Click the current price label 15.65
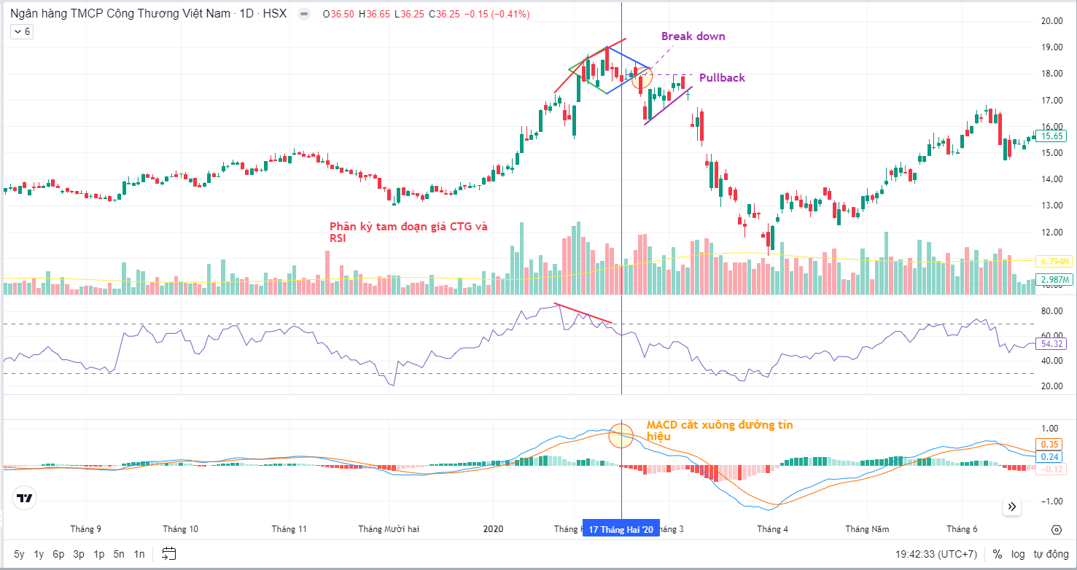The height and width of the screenshot is (570, 1077). [1051, 136]
